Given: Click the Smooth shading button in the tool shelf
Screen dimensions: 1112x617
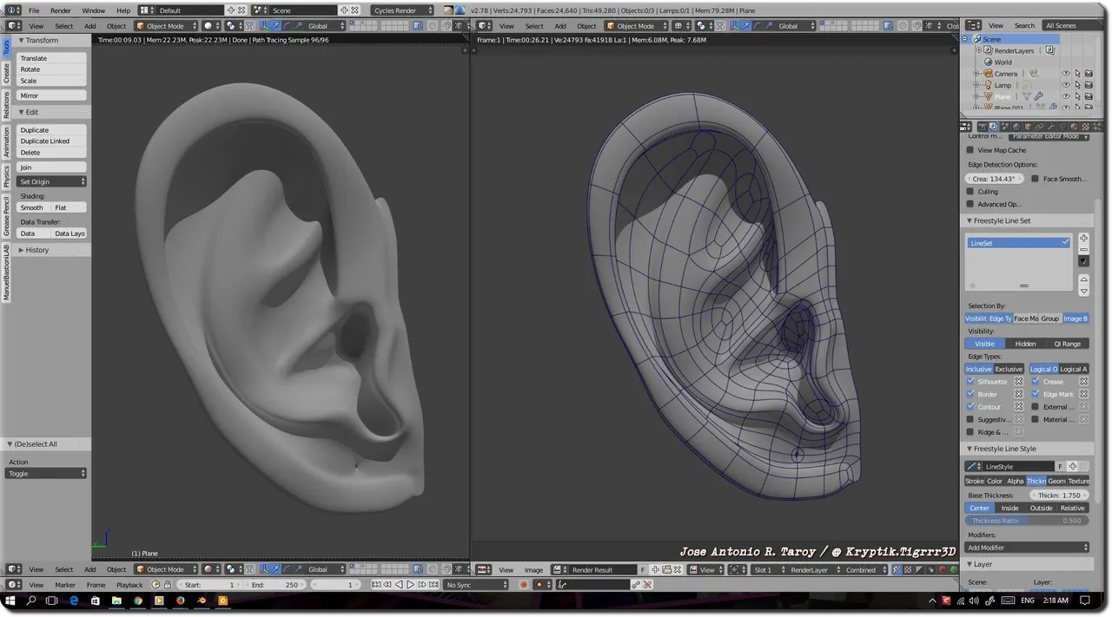Looking at the screenshot, I should pyautogui.click(x=31, y=207).
